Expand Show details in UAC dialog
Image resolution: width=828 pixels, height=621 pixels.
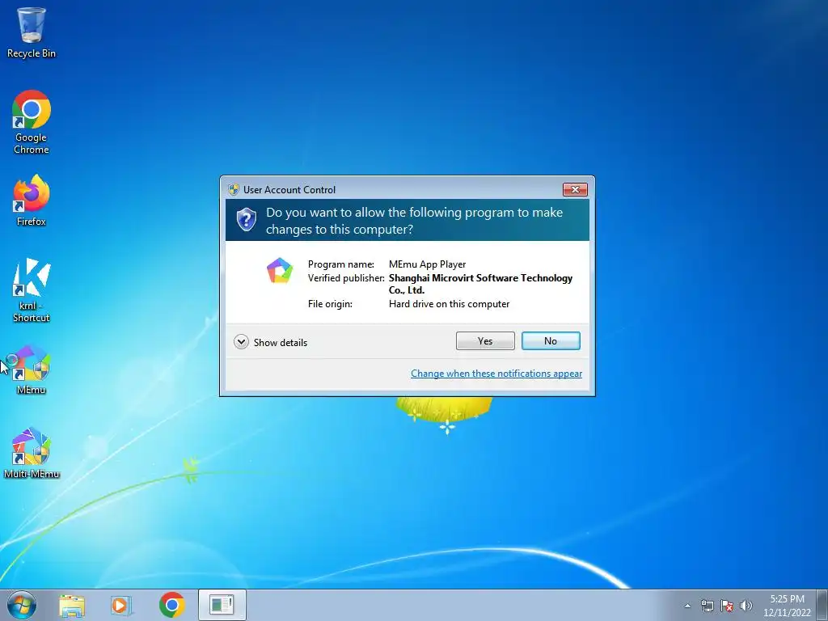coord(270,342)
